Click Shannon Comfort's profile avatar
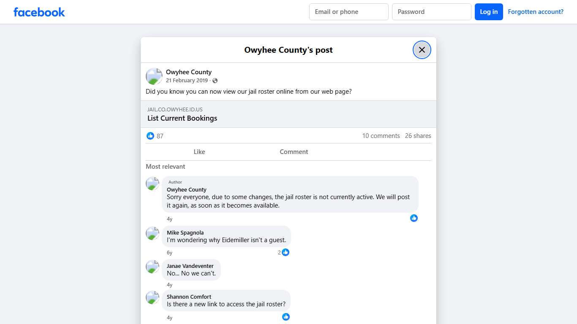Viewport: 577px width, 324px height. click(152, 297)
